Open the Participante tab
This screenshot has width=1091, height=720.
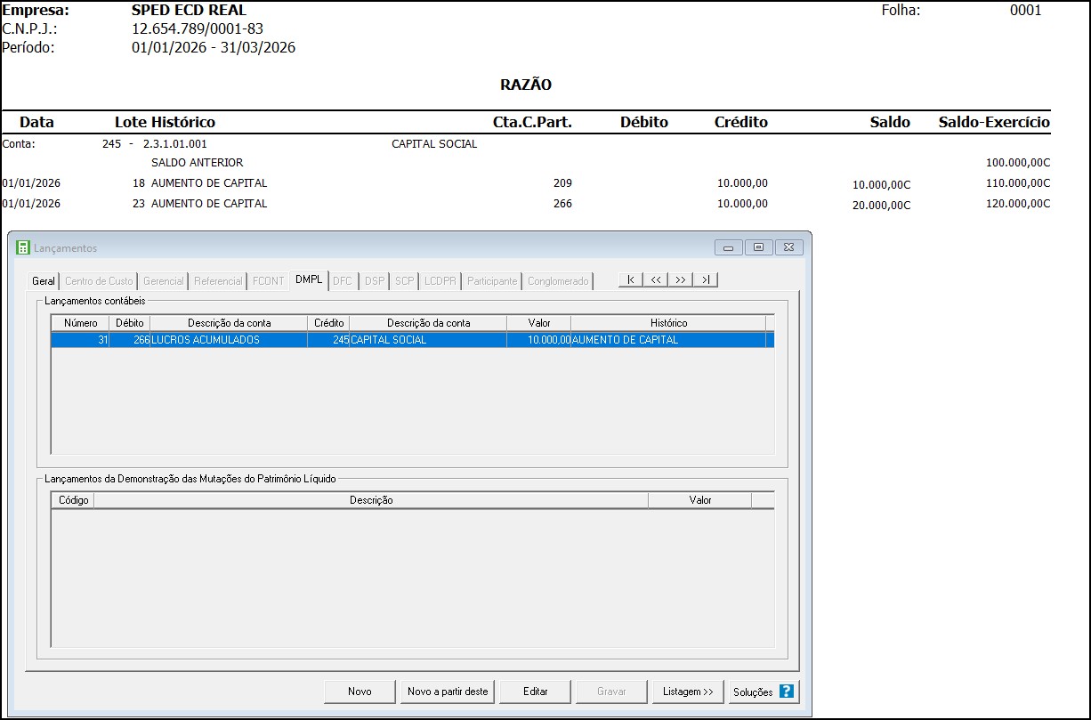[492, 281]
